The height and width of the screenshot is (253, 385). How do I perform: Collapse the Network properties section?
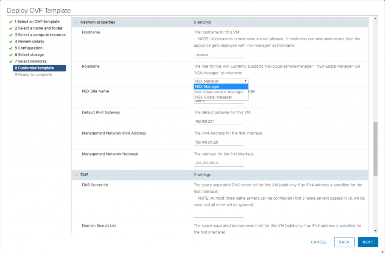coord(77,23)
